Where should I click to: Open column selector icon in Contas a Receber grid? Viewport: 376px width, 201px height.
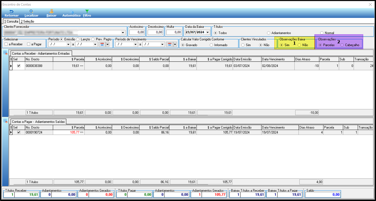coord(11,59)
